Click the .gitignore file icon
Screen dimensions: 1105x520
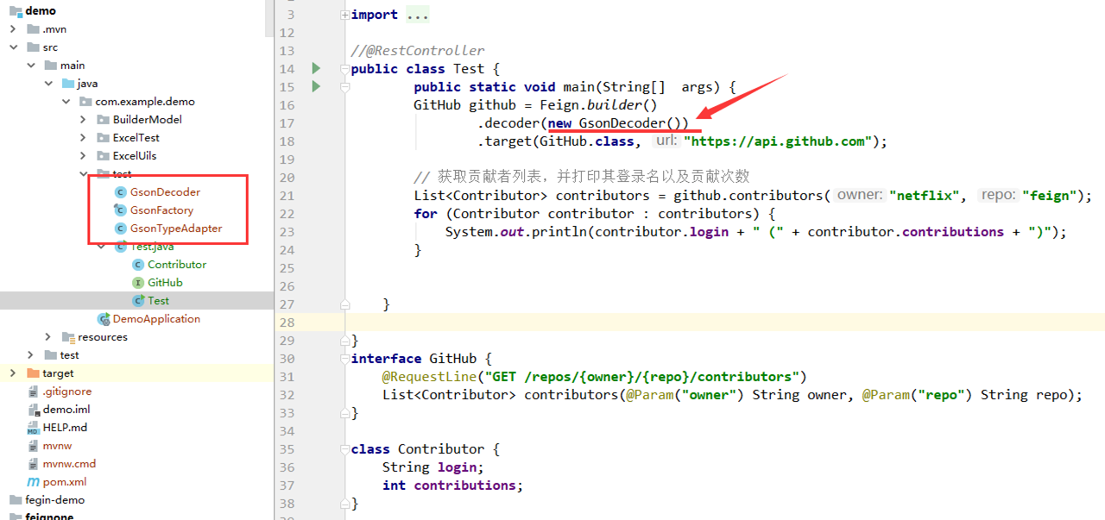pos(33,391)
